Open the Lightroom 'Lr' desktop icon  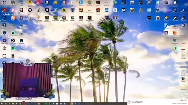[x=4, y=18]
